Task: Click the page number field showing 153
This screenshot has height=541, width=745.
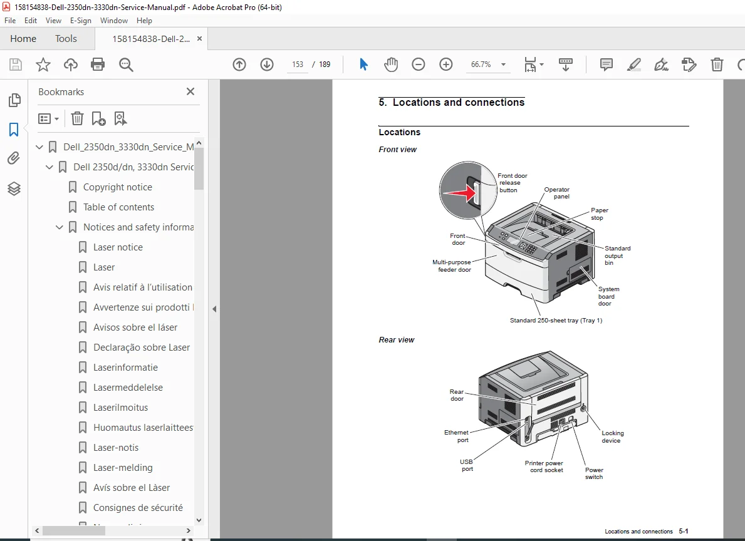Action: (298, 64)
